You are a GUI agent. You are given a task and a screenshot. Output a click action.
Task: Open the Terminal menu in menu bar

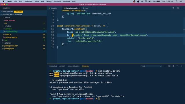coord(57,1)
